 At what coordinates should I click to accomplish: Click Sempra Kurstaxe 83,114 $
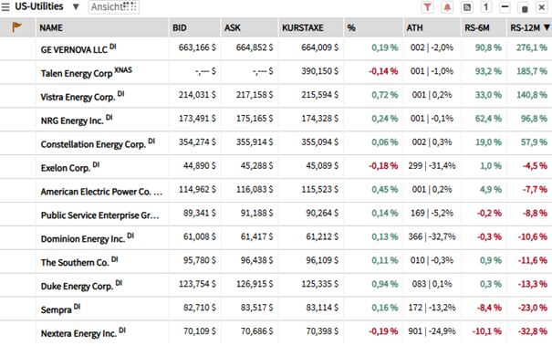point(322,308)
